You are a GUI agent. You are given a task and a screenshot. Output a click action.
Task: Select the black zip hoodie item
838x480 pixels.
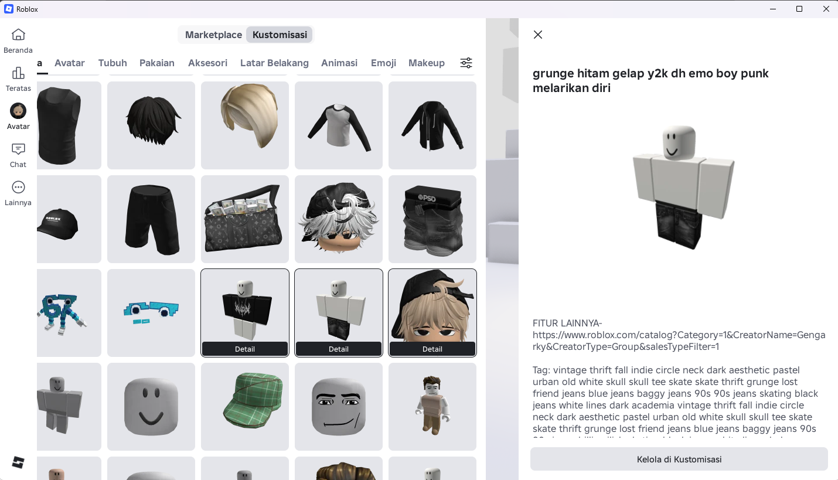432,125
